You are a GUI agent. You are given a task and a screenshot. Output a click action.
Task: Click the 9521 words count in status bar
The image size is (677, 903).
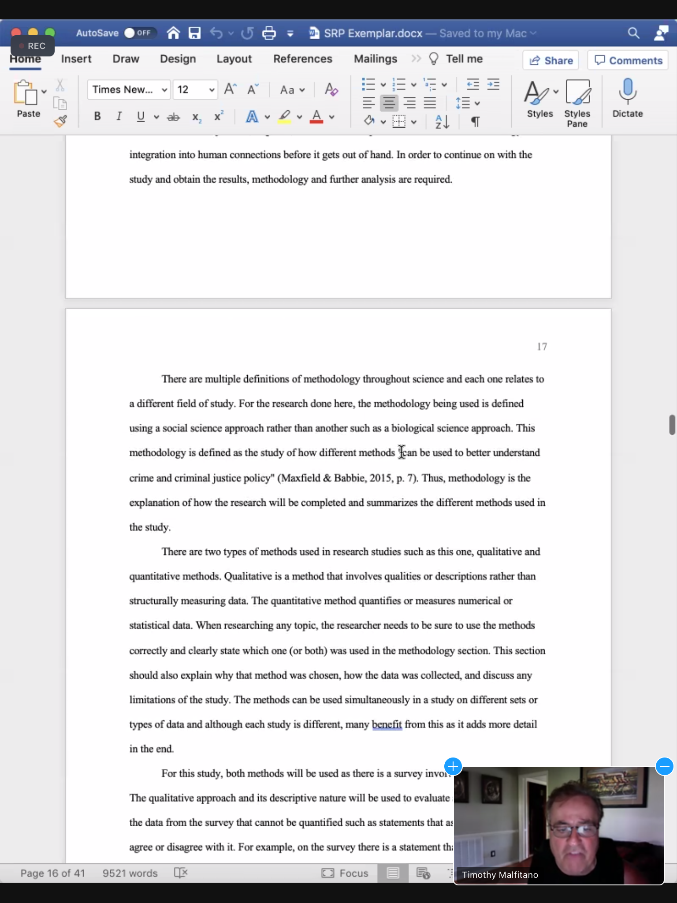[x=130, y=873]
